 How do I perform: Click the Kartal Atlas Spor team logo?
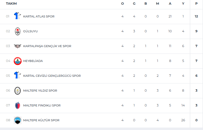(17, 16)
